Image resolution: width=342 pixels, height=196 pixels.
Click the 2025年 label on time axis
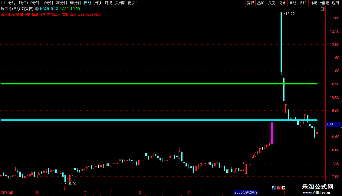click(x=7, y=192)
